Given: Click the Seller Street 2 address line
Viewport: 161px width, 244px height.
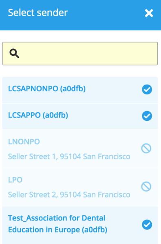Looking at the screenshot, I should pyautogui.click(x=69, y=194).
